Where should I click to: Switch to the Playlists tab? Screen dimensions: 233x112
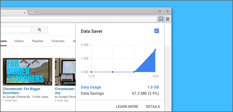point(38,41)
